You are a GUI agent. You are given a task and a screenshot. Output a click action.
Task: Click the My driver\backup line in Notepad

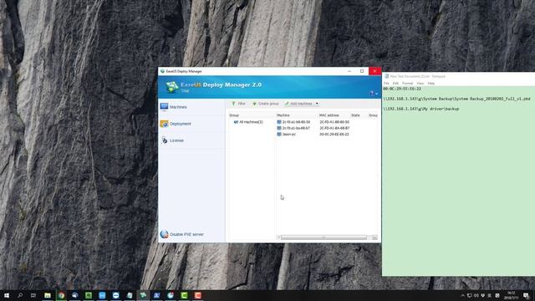(420, 109)
